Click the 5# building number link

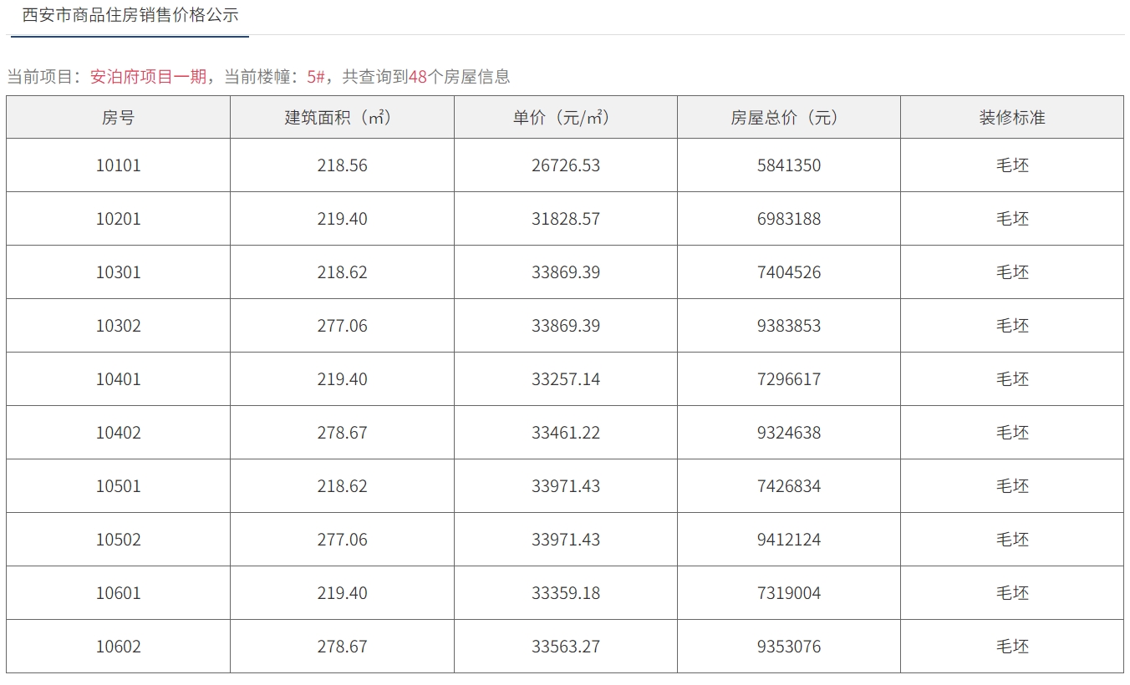315,77
